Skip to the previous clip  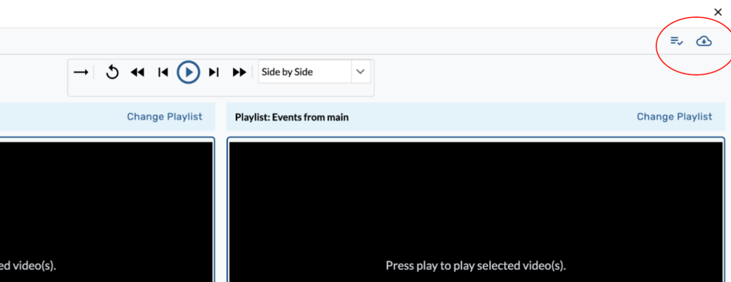click(163, 72)
